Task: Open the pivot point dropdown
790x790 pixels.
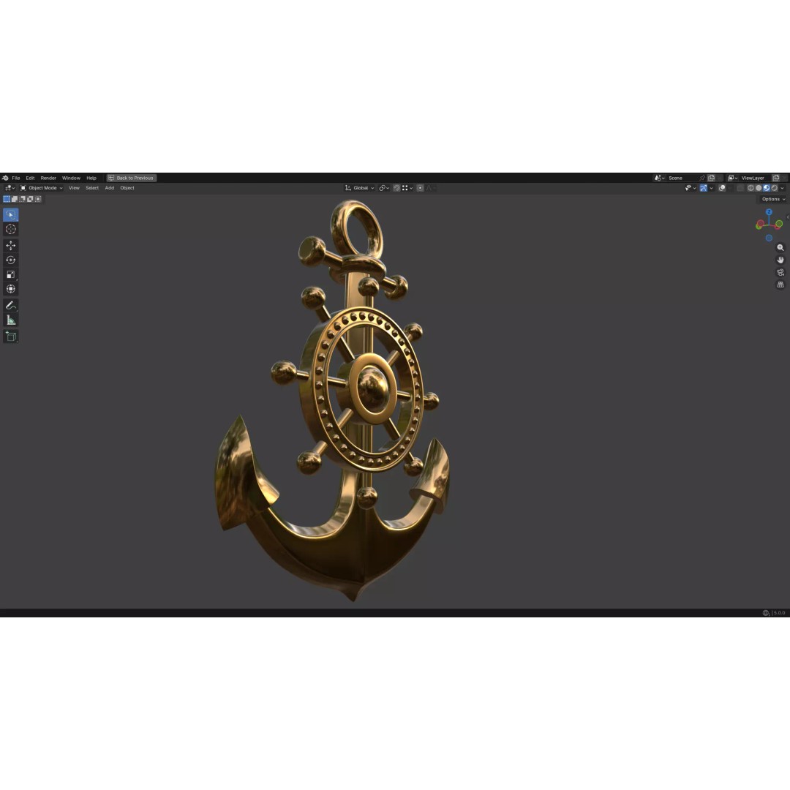Action: click(384, 188)
